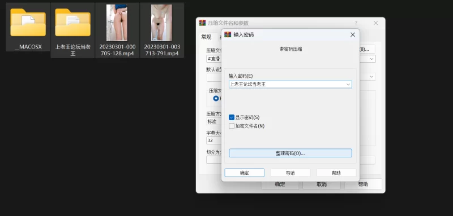Switch to the 常规 tab
453x216 pixels.
pos(206,37)
